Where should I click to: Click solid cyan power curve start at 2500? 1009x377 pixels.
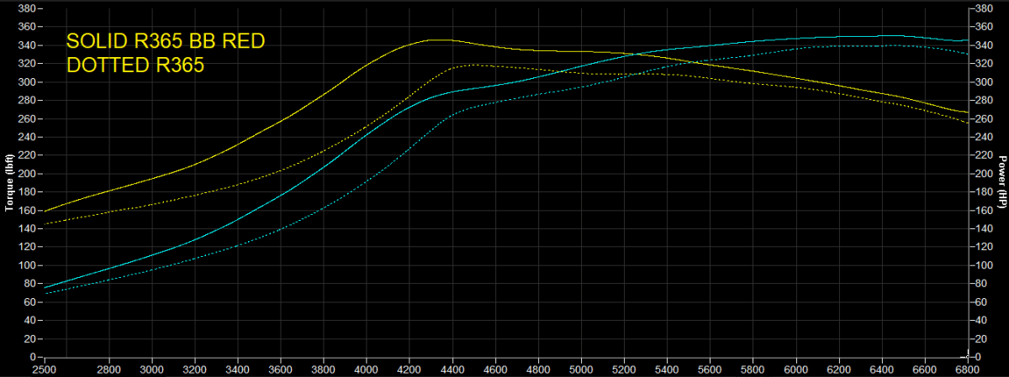pos(44,288)
